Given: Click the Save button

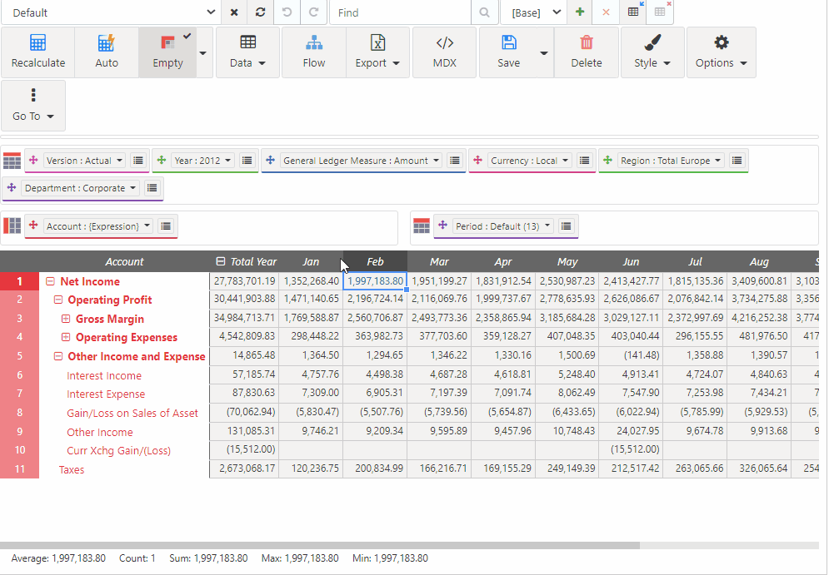Looking at the screenshot, I should (x=508, y=52).
